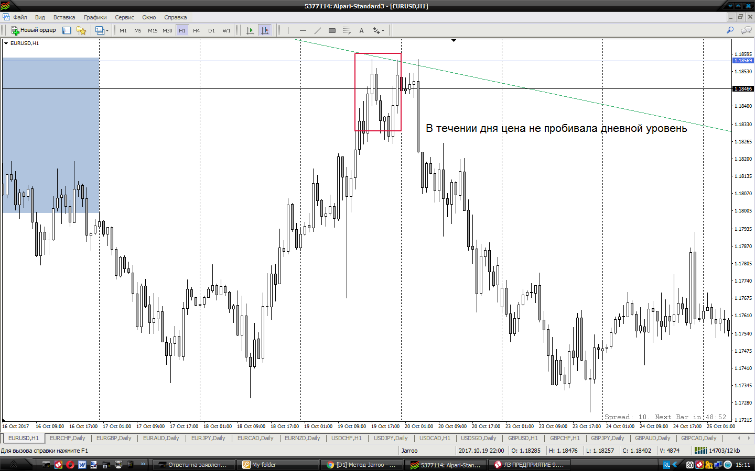This screenshot has height=471, width=755.
Task: Select the trendline drawing tool
Action: pos(317,30)
